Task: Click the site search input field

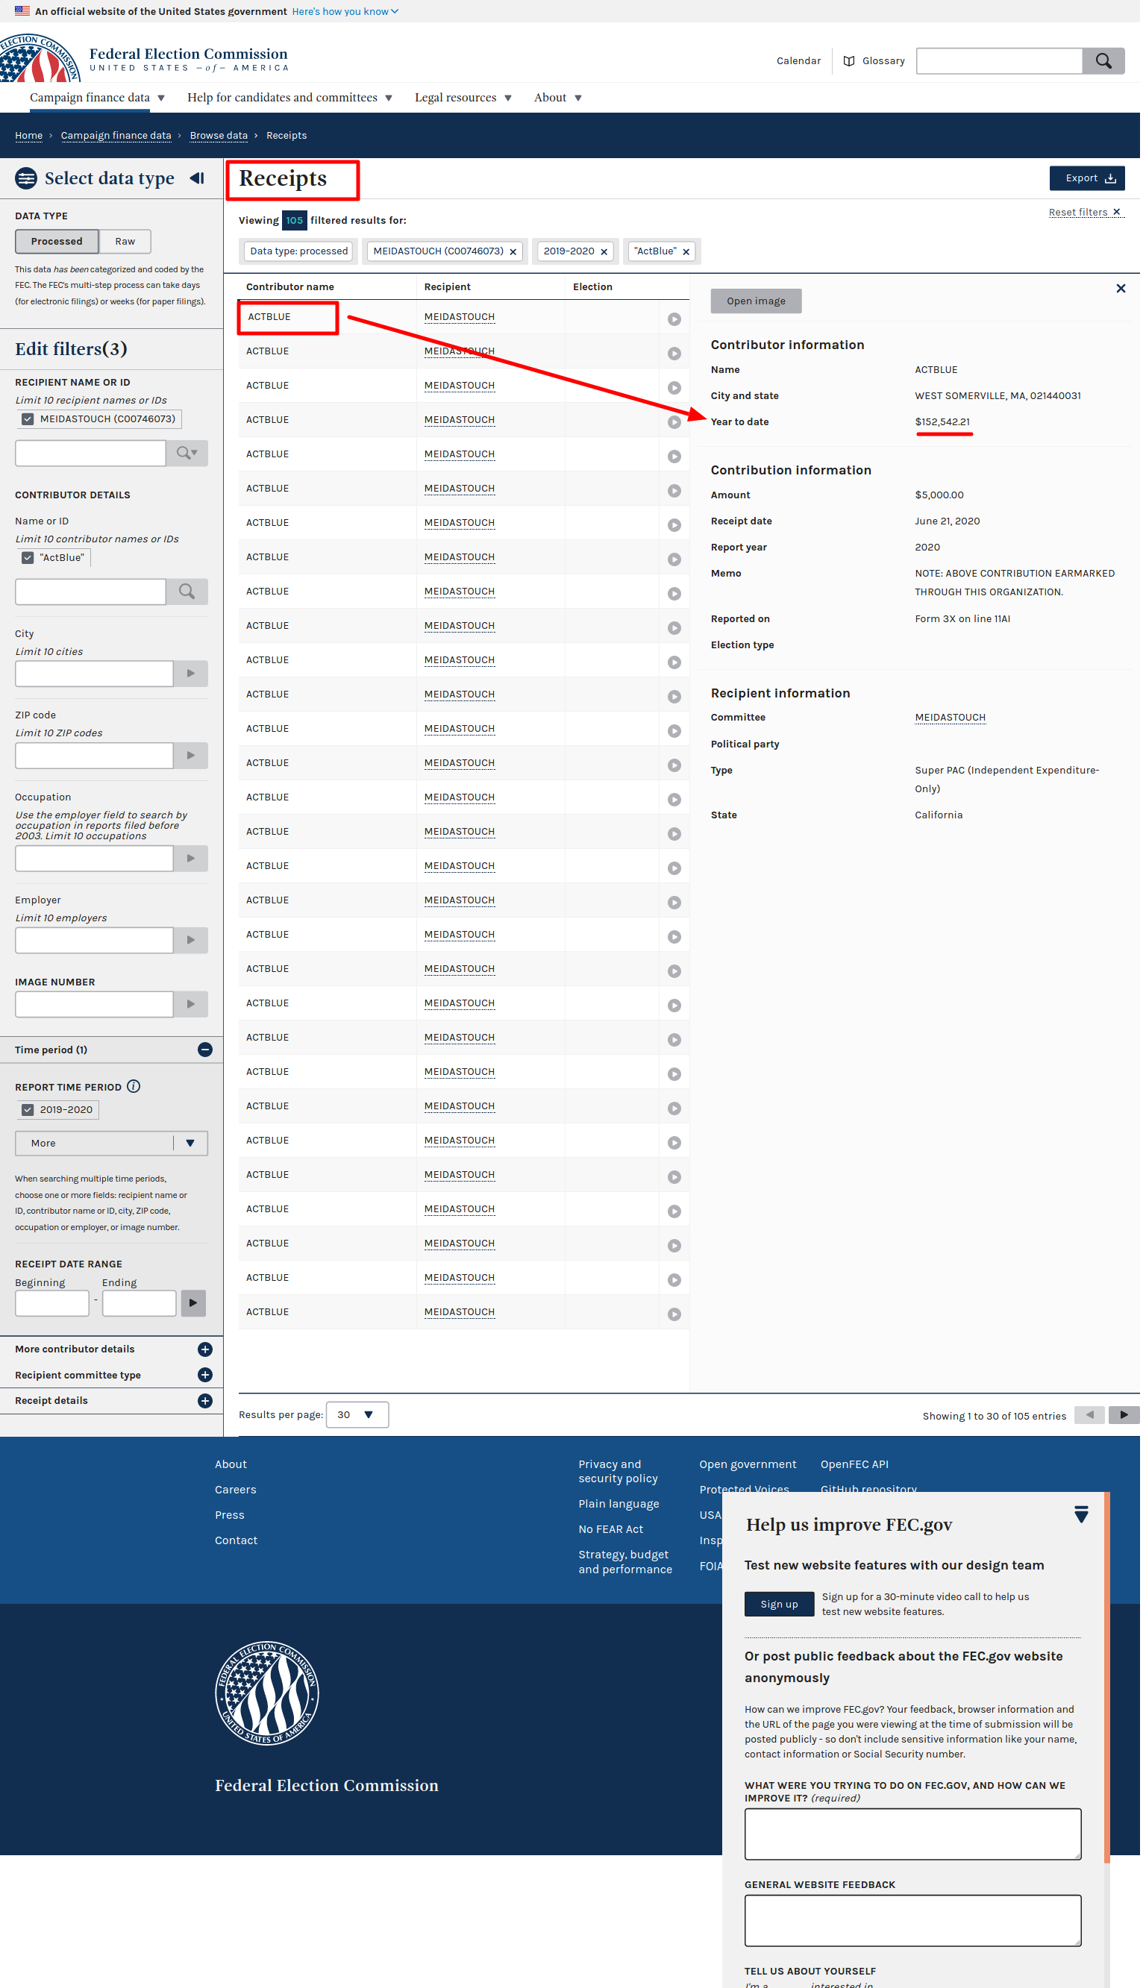Action: pos(999,60)
